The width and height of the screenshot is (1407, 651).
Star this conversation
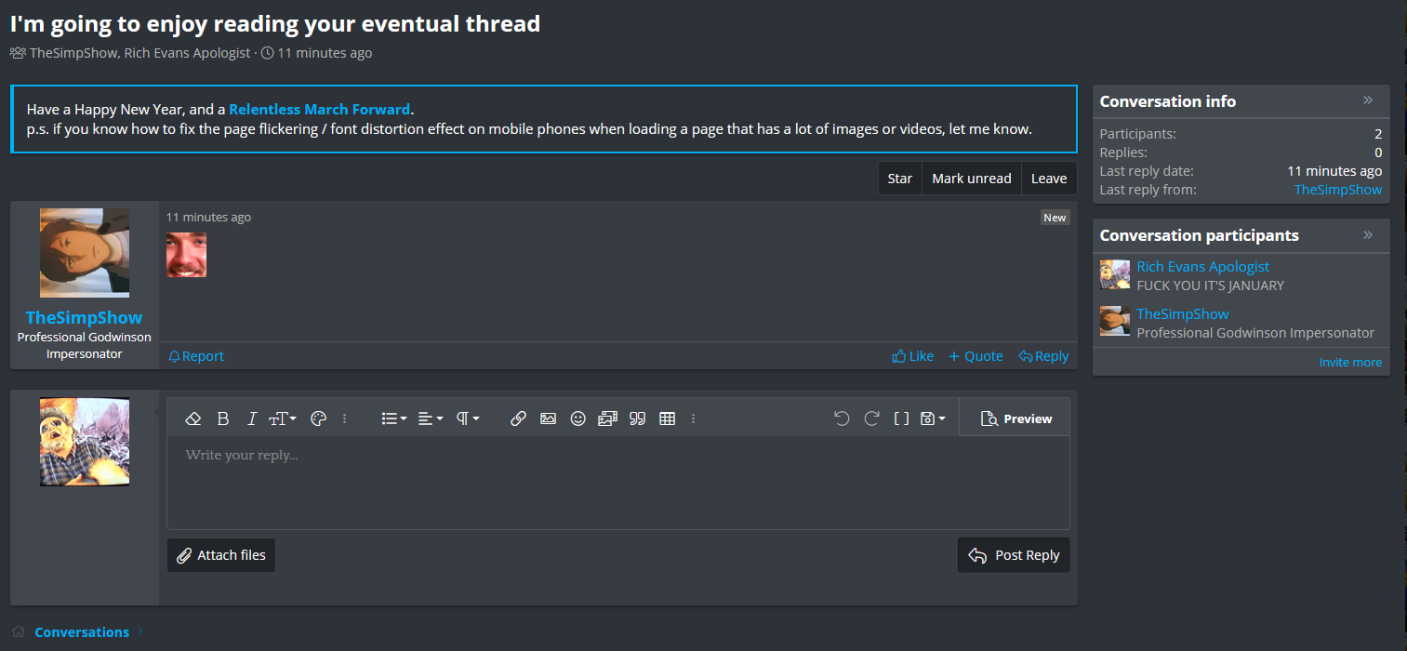tap(900, 179)
